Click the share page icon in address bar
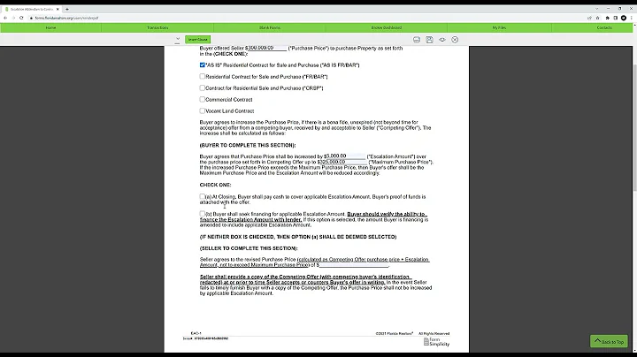 click(x=589, y=18)
